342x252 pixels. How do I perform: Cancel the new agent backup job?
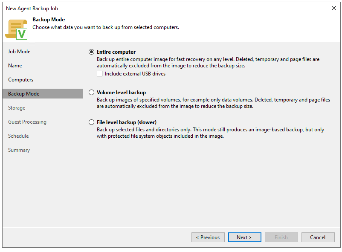[318, 238]
